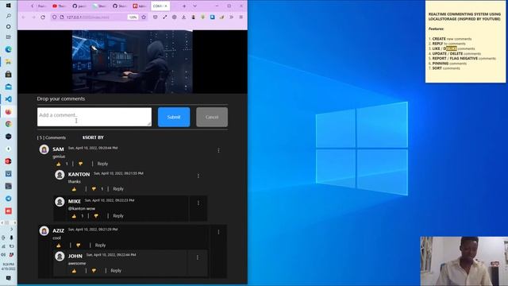Image resolution: width=508 pixels, height=286 pixels.
Task: Reply to AZIZ's comment
Action: [x=100, y=245]
